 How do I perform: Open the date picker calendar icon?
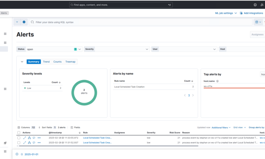point(258,22)
